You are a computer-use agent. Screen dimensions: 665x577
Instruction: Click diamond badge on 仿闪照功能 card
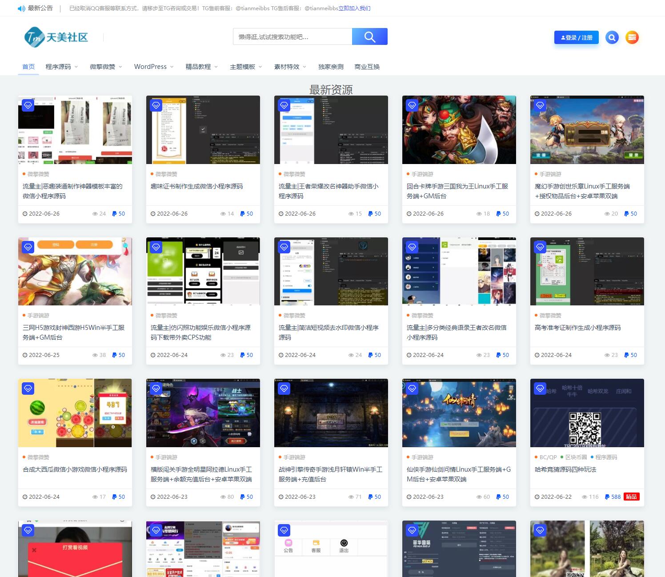pos(156,247)
